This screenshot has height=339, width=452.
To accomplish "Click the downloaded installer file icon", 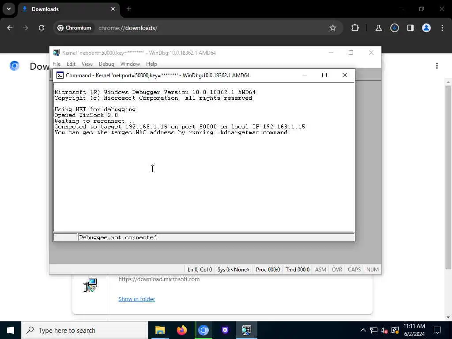I will tap(90, 285).
